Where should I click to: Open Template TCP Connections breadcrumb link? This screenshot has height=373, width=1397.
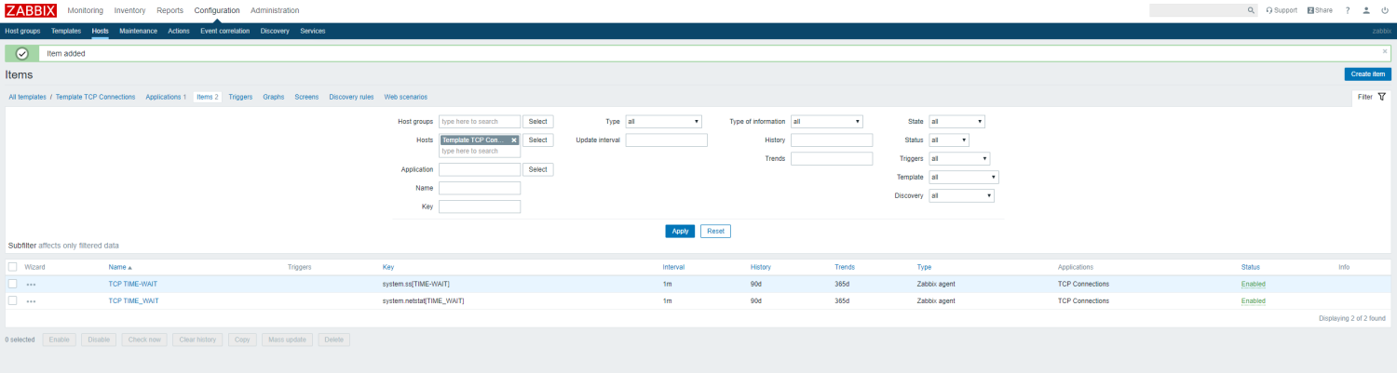coord(96,97)
